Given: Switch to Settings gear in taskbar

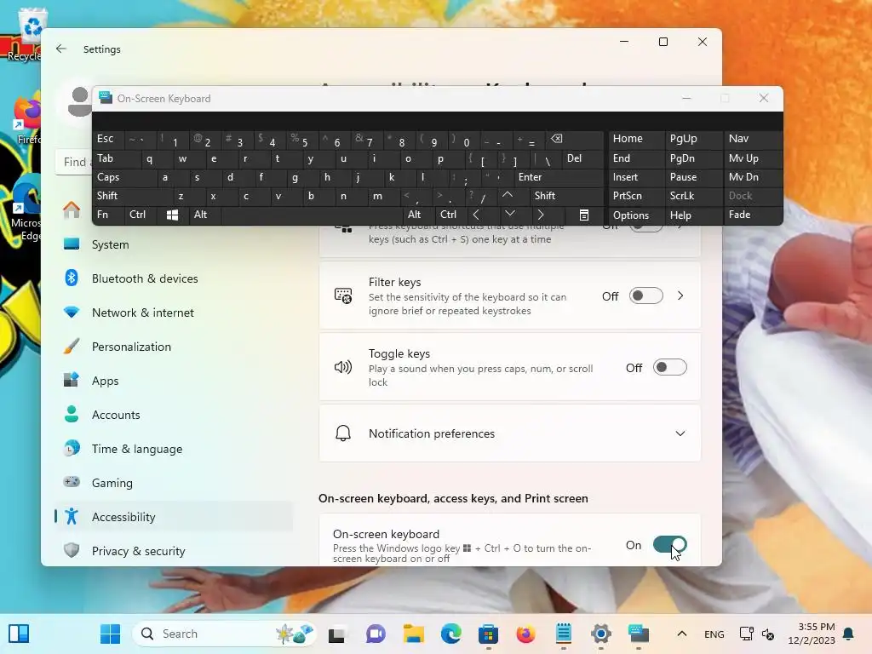Looking at the screenshot, I should pos(601,634).
